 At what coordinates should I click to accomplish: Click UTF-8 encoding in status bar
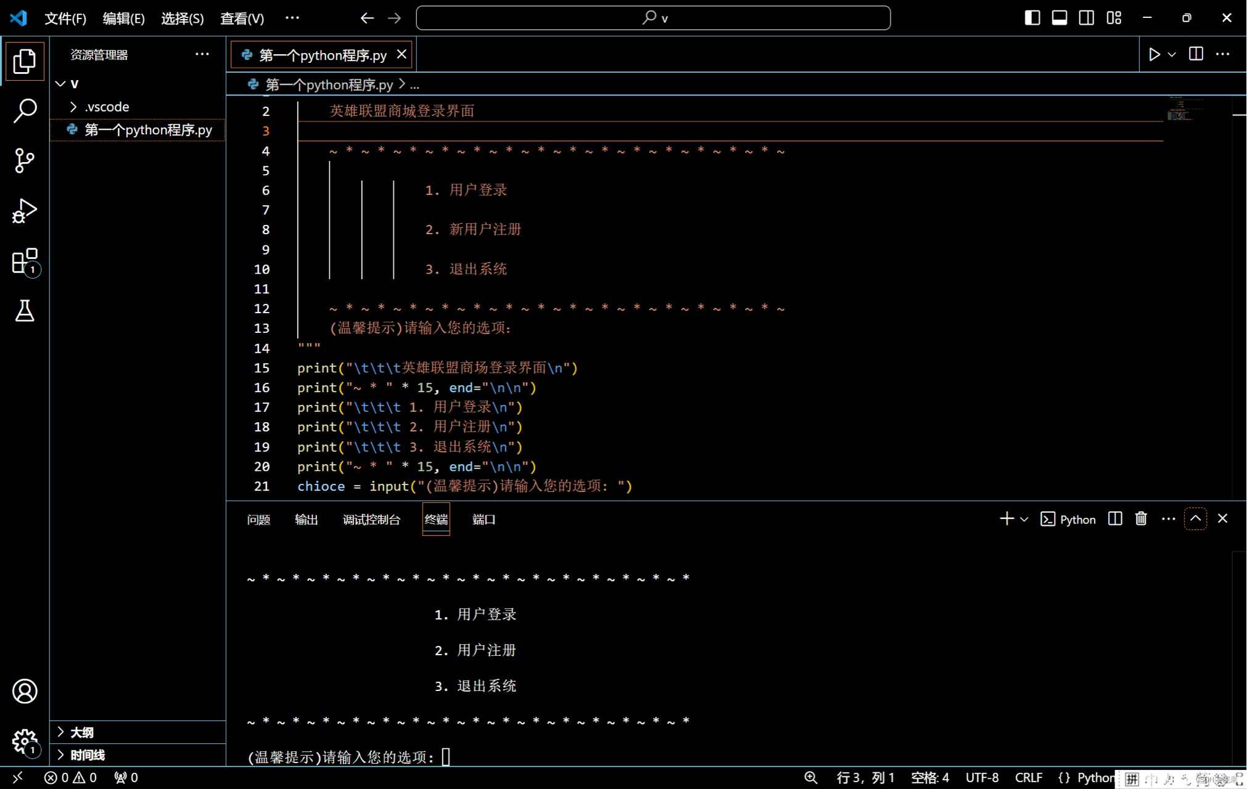point(982,777)
